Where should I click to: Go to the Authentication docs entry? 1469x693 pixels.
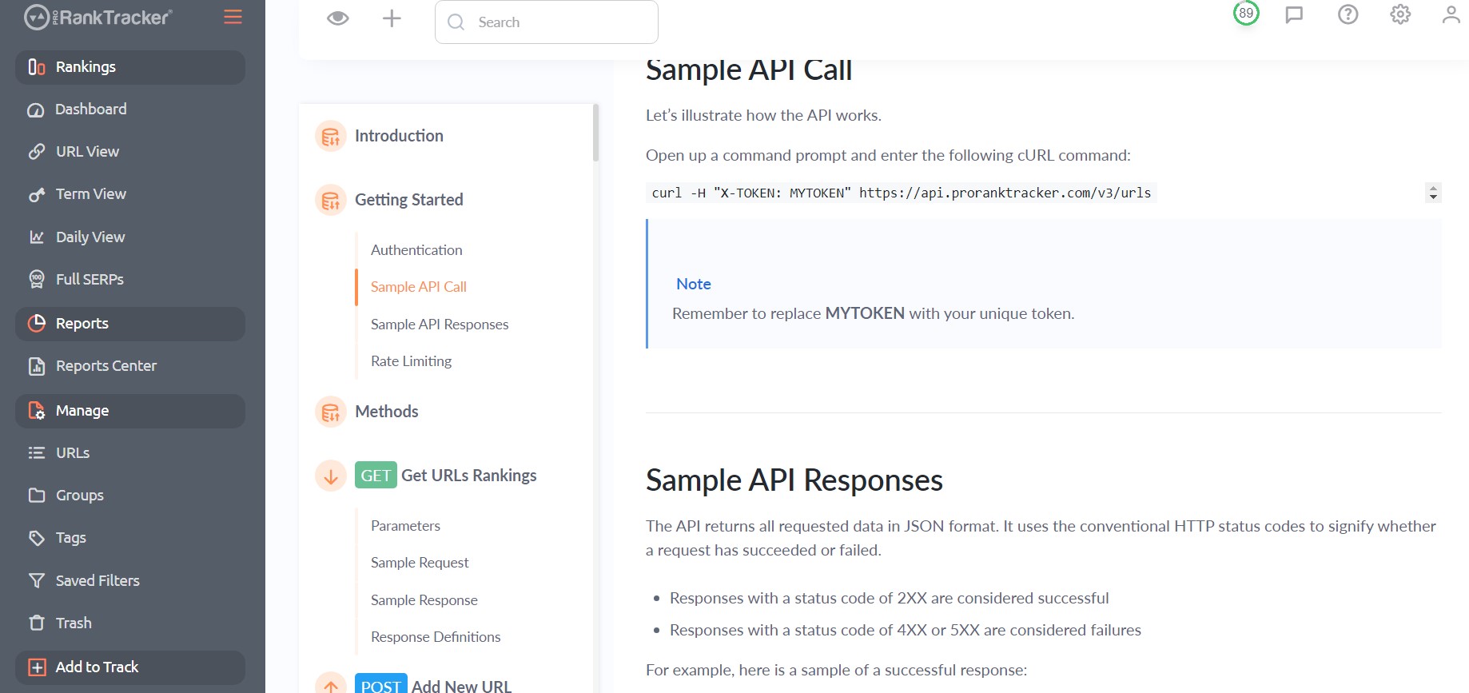click(416, 250)
